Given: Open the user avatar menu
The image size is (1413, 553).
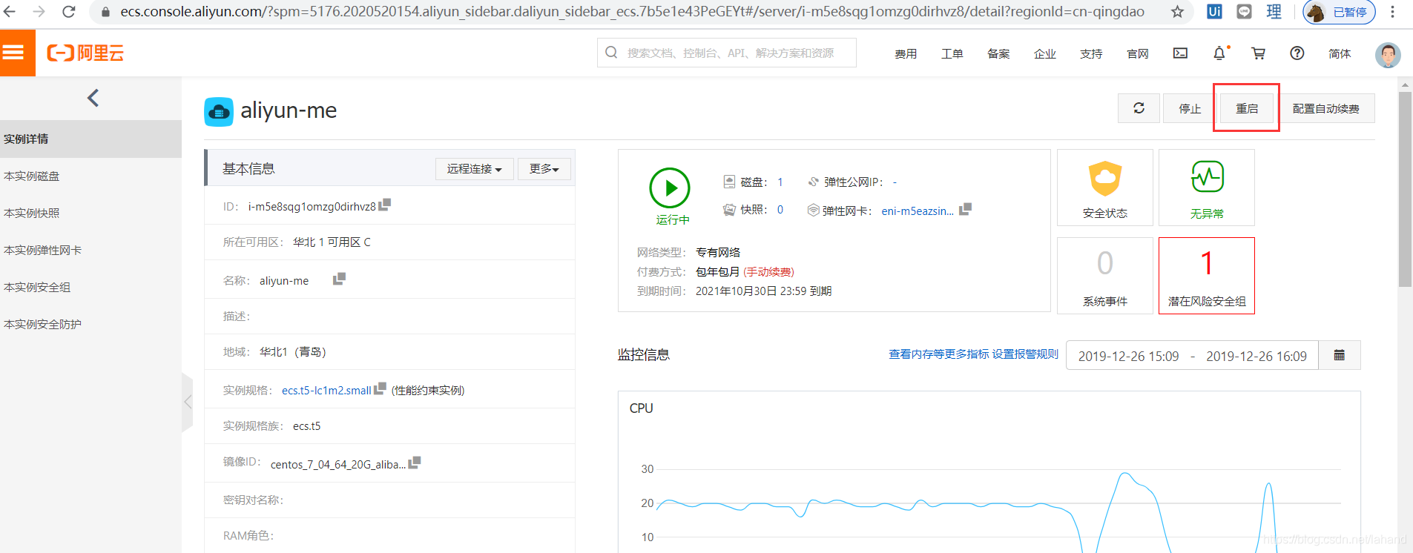Looking at the screenshot, I should [1388, 54].
